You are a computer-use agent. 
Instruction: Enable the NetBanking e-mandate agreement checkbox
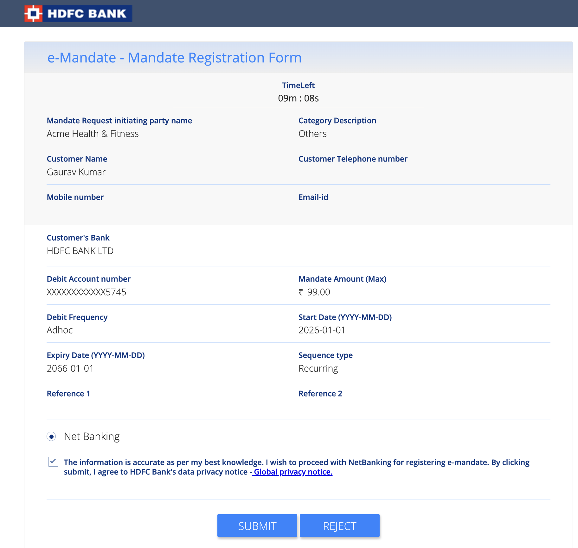tap(53, 462)
